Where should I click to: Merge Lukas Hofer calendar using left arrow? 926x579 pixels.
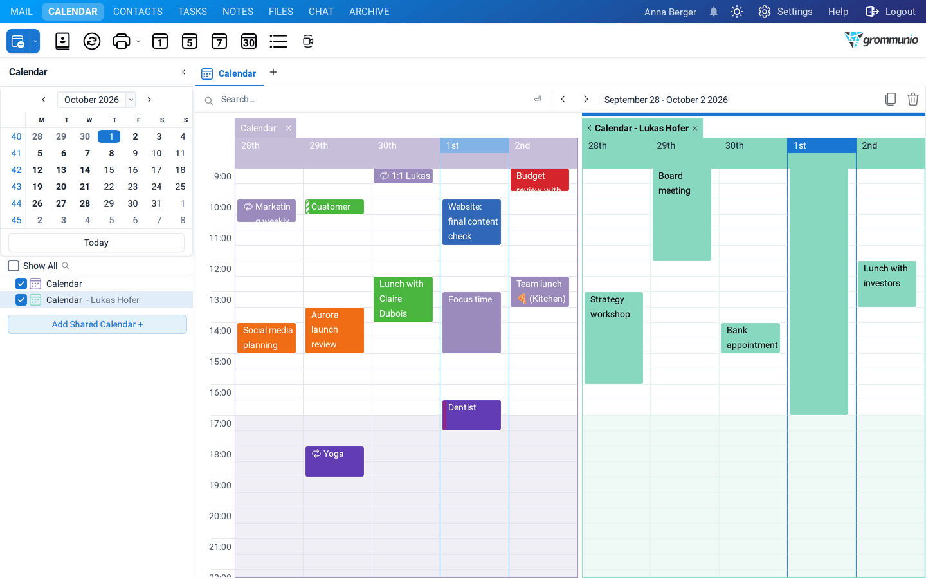[x=589, y=128]
